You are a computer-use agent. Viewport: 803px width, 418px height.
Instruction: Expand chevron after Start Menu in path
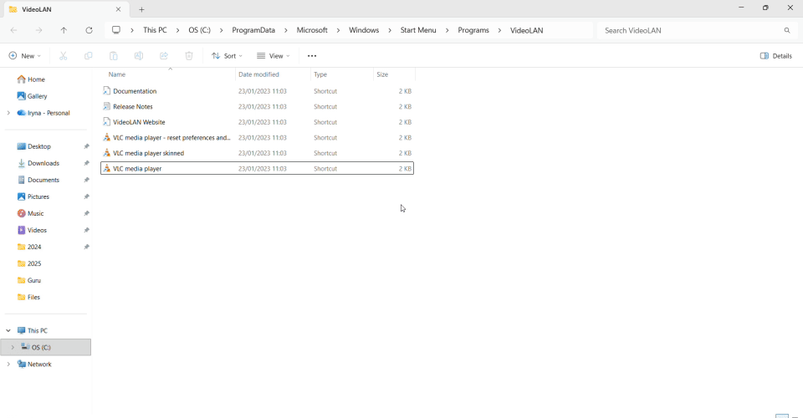(x=447, y=30)
